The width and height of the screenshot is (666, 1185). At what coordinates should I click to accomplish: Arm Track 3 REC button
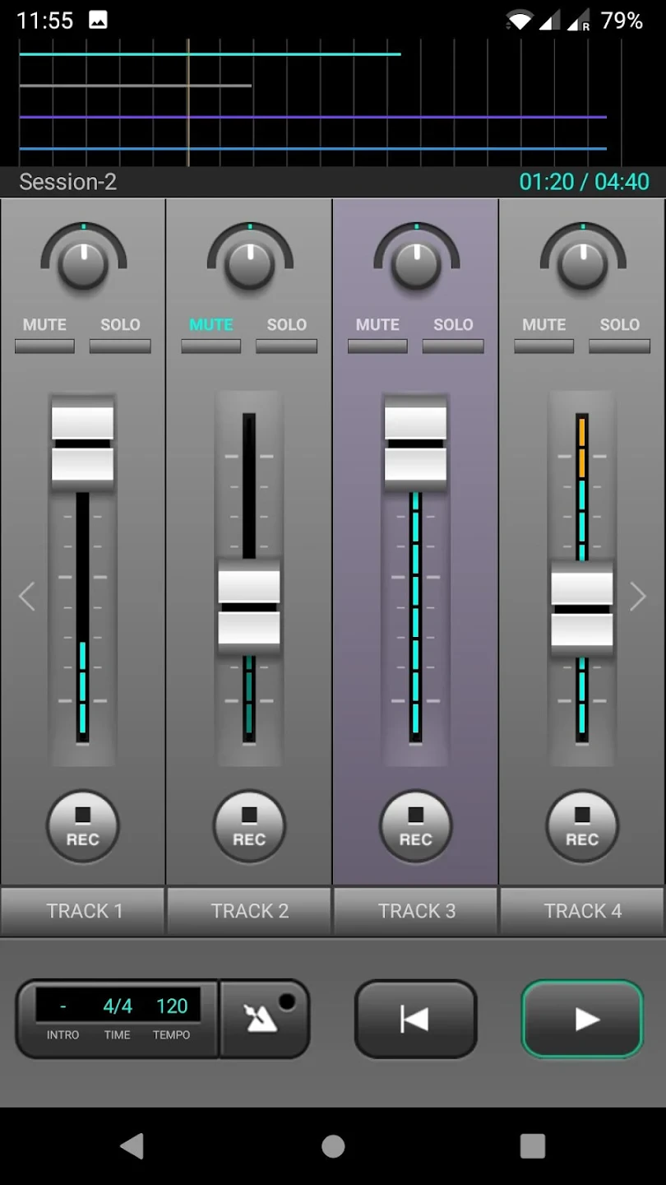416,826
